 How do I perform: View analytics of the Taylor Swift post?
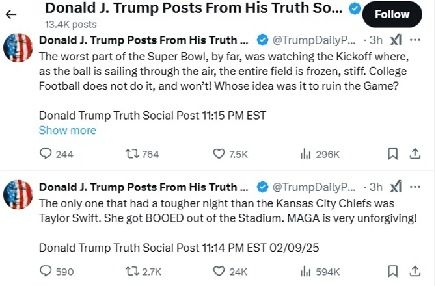click(305, 271)
